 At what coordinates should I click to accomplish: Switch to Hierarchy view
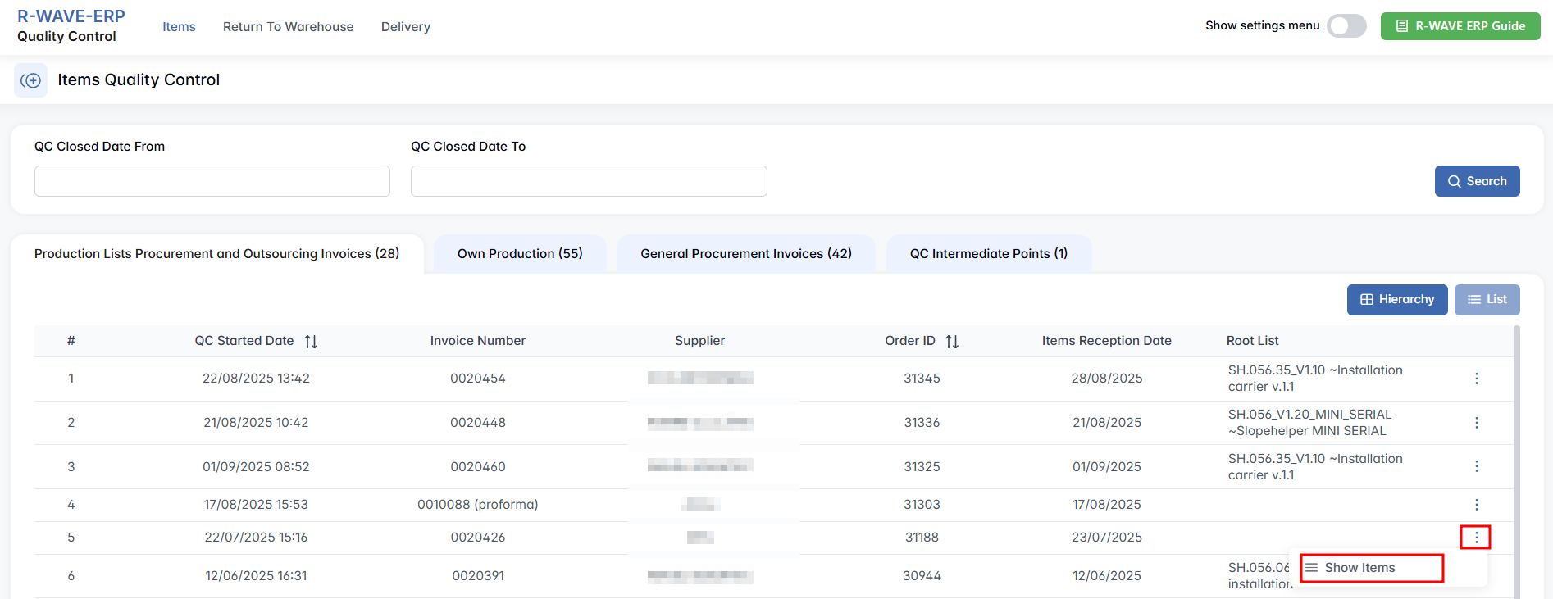coord(1396,300)
